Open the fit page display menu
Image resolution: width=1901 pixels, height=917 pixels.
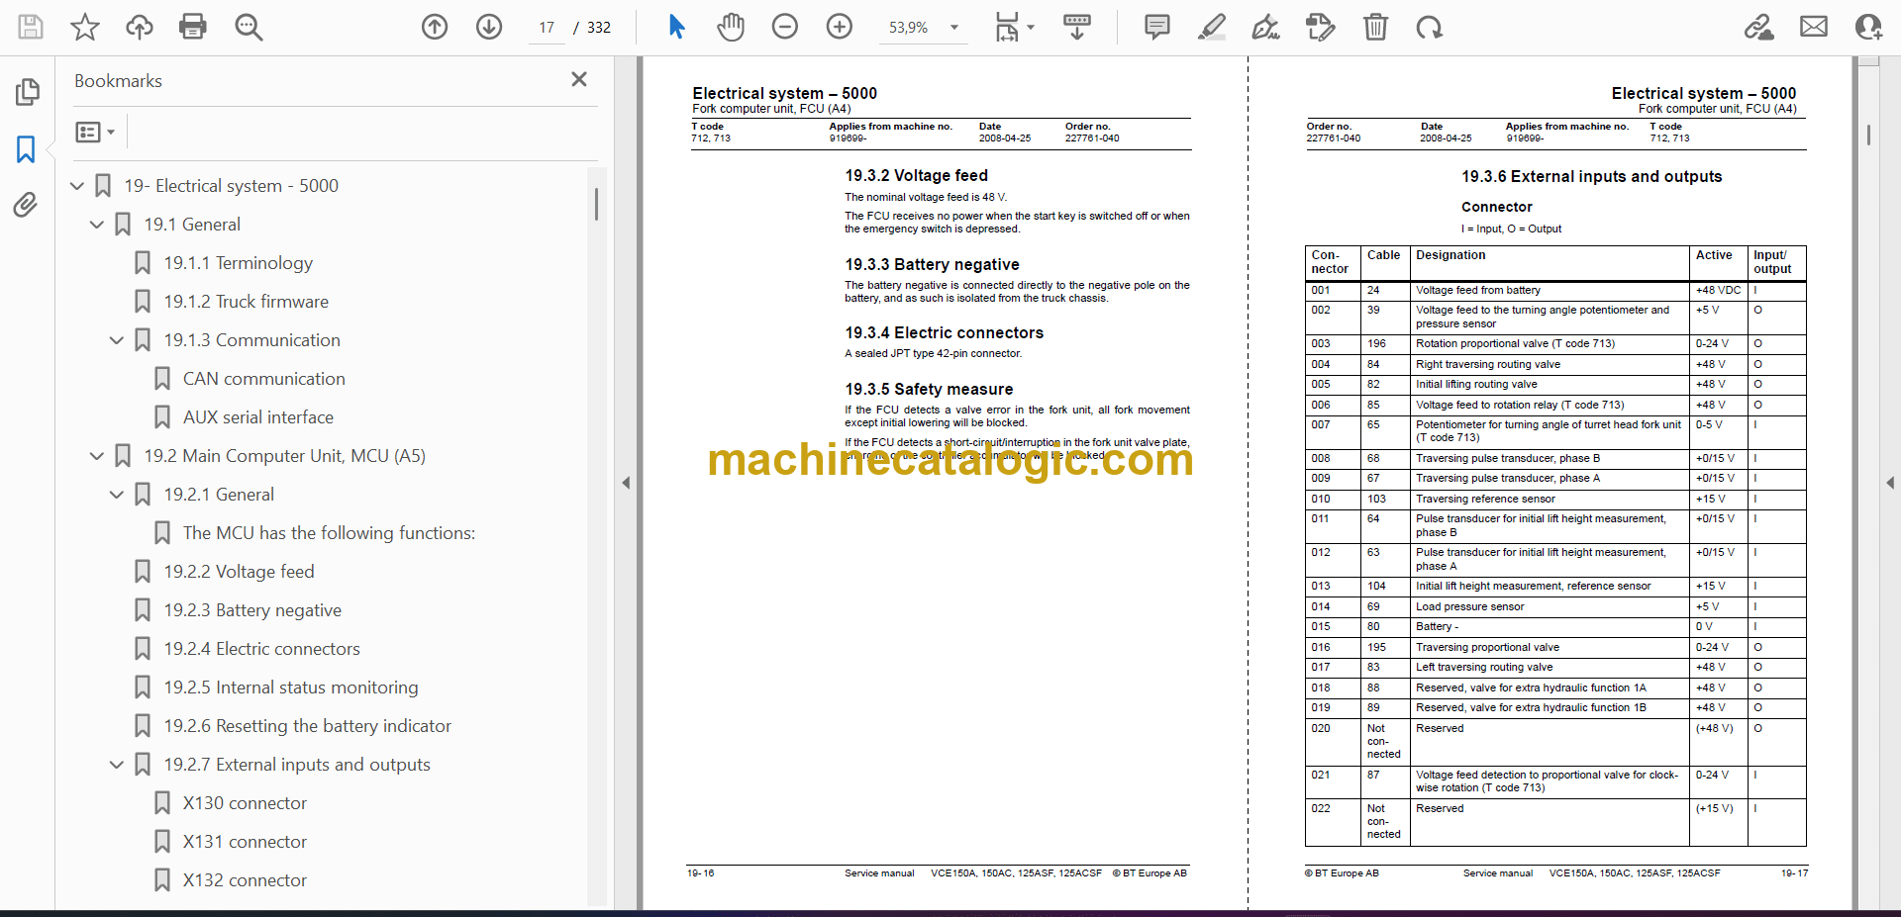pyautogui.click(x=1014, y=28)
